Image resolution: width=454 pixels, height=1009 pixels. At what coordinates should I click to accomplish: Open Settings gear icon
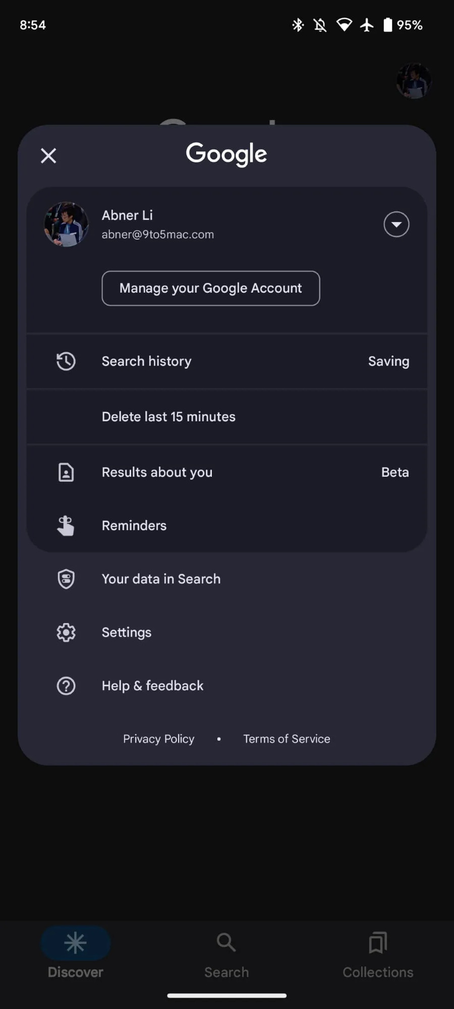coord(66,633)
